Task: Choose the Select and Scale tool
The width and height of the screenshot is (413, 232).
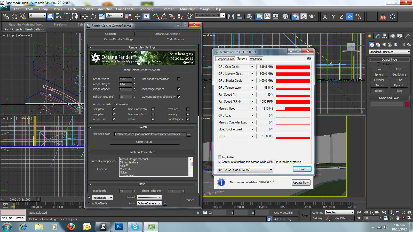Action: 102,16
